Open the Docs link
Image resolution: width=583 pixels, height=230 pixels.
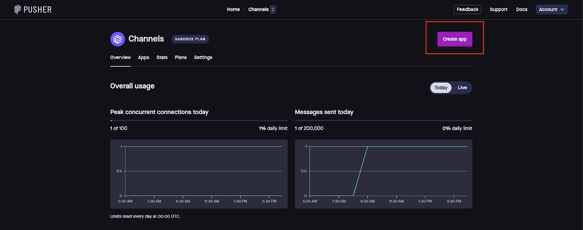click(522, 9)
